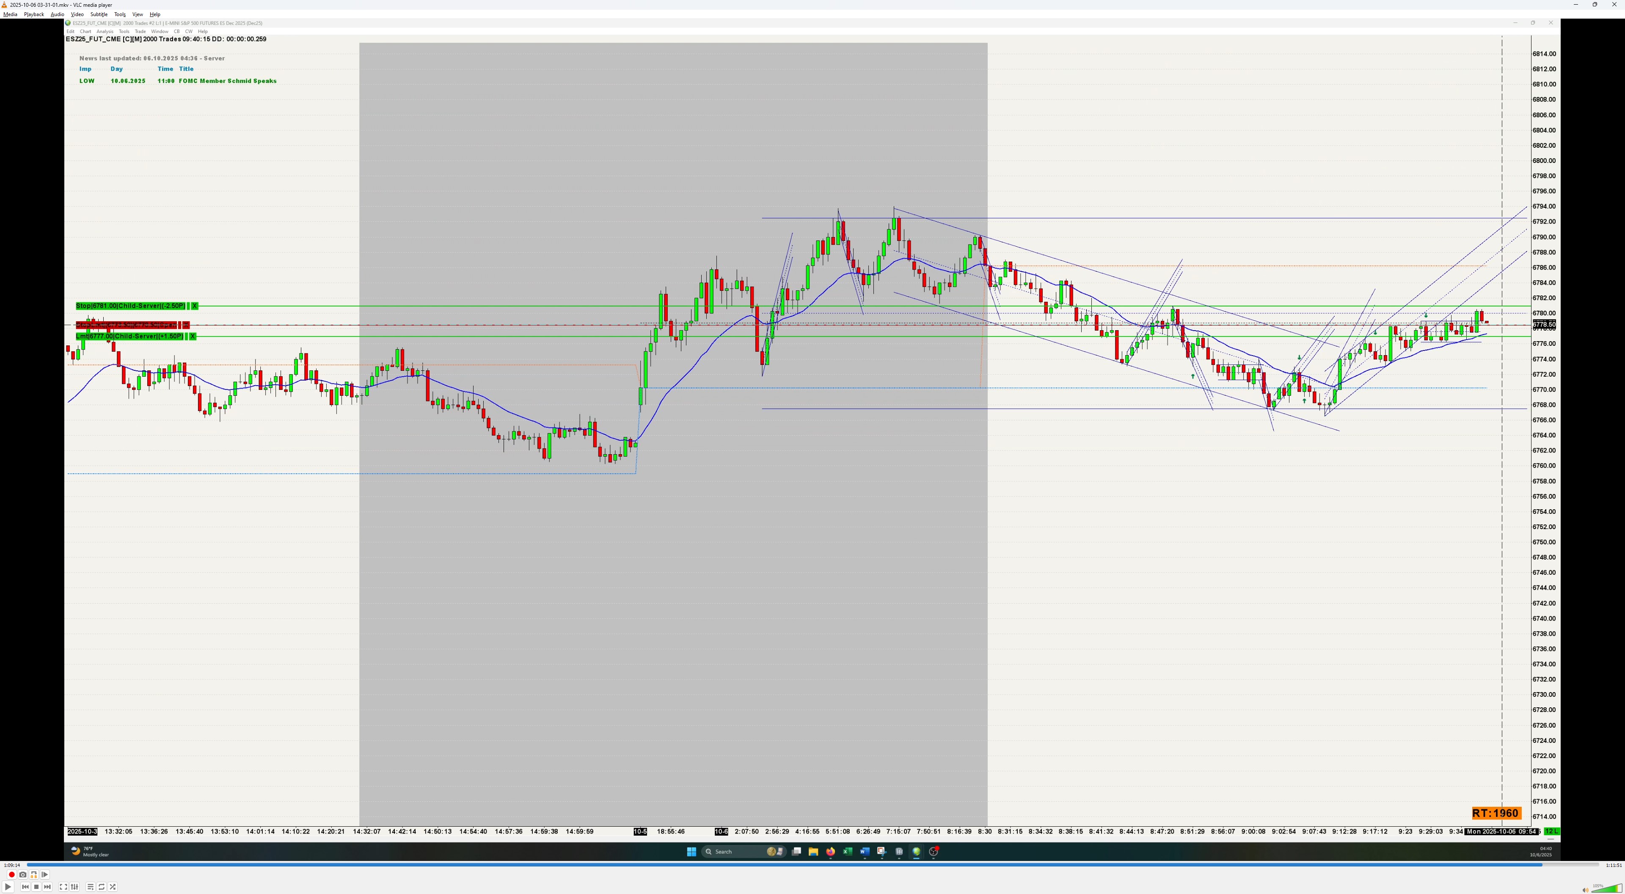Adjust the volume slider
This screenshot has height=894, width=1625.
1606,889
